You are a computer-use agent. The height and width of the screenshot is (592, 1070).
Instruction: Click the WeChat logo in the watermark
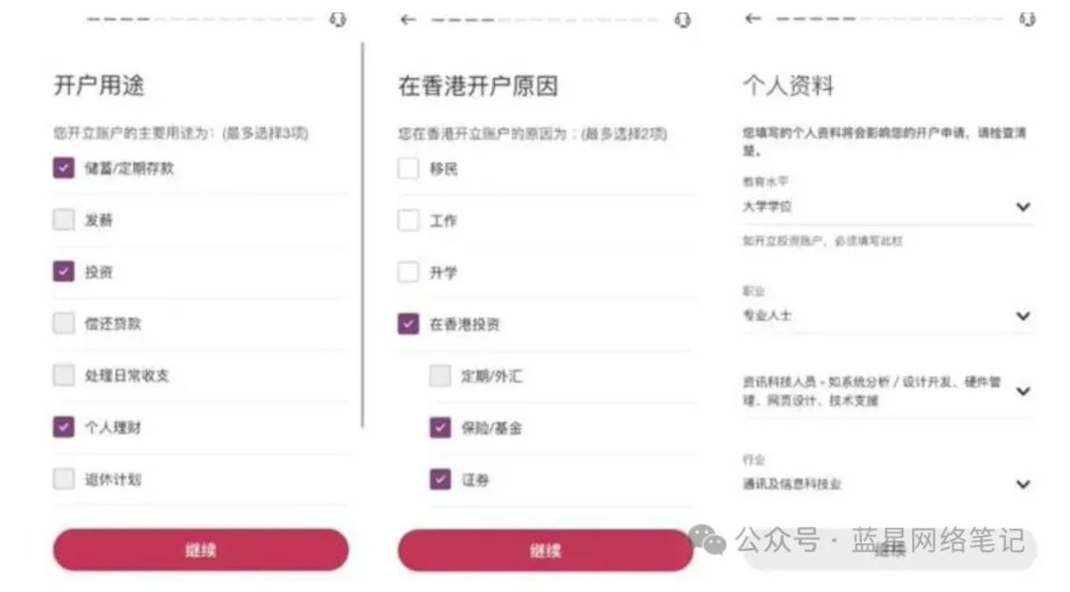click(x=707, y=539)
